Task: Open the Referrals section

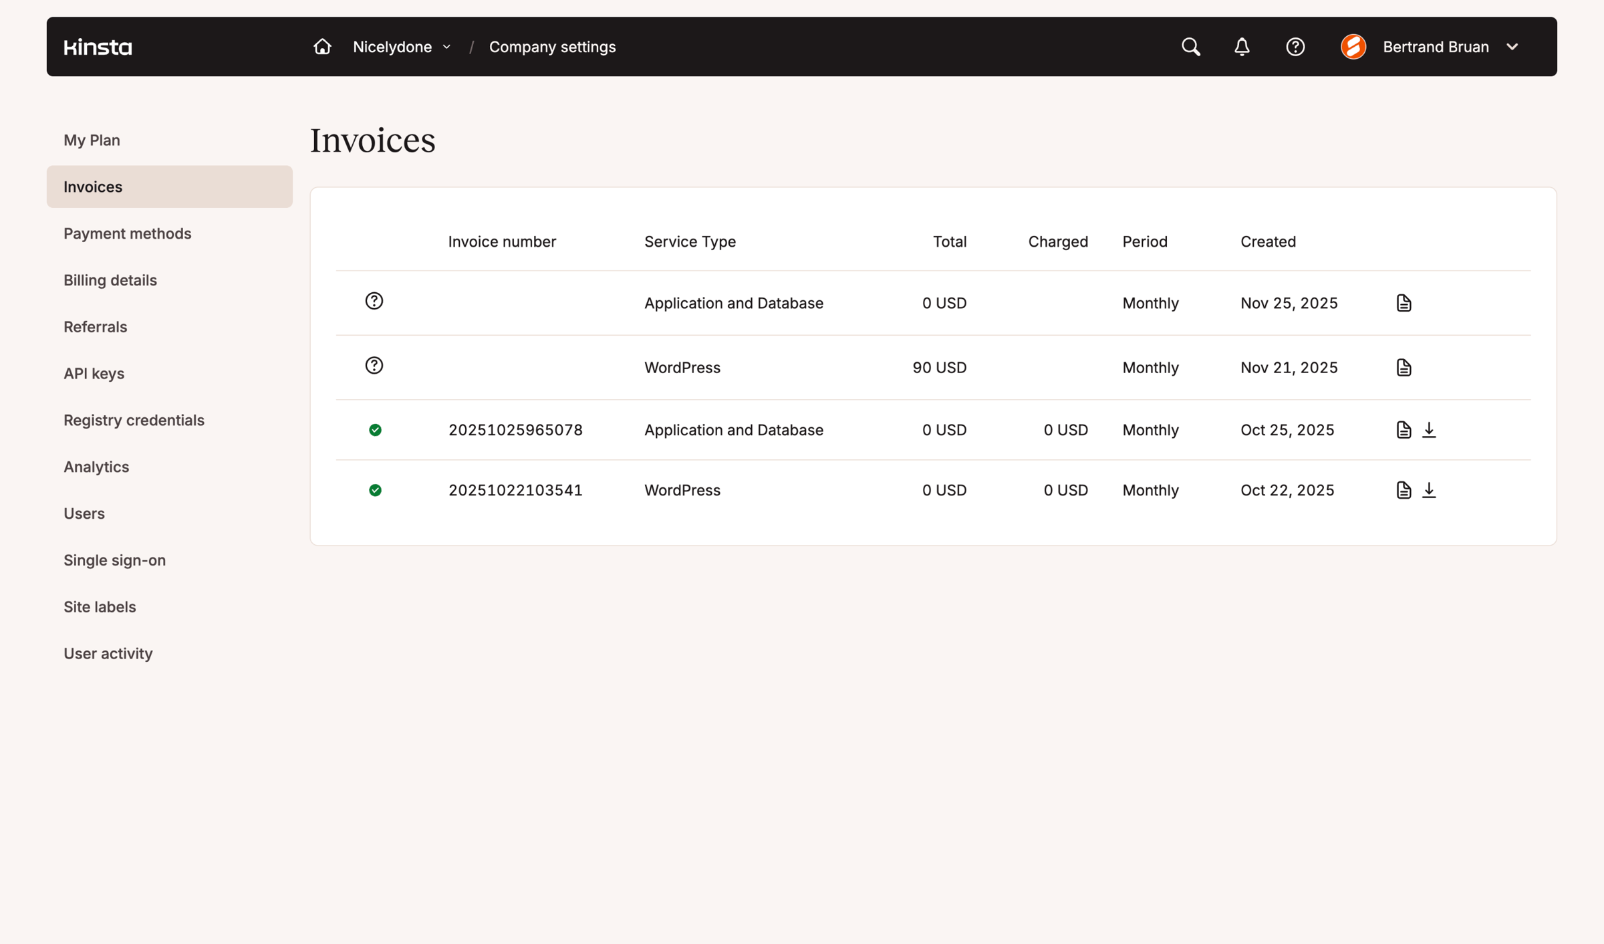Action: coord(95,327)
